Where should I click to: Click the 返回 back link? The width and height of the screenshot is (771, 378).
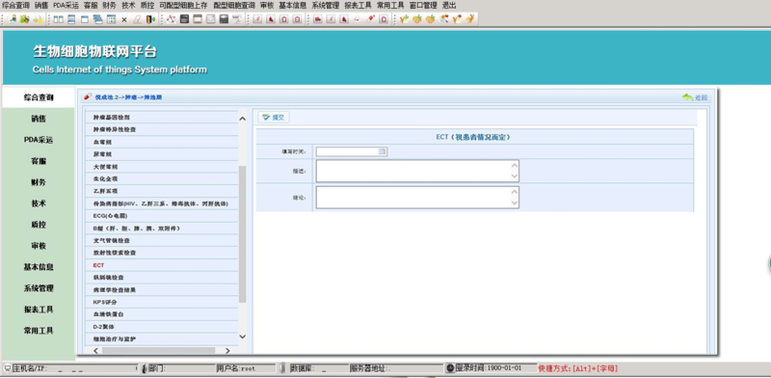pyautogui.click(x=695, y=97)
